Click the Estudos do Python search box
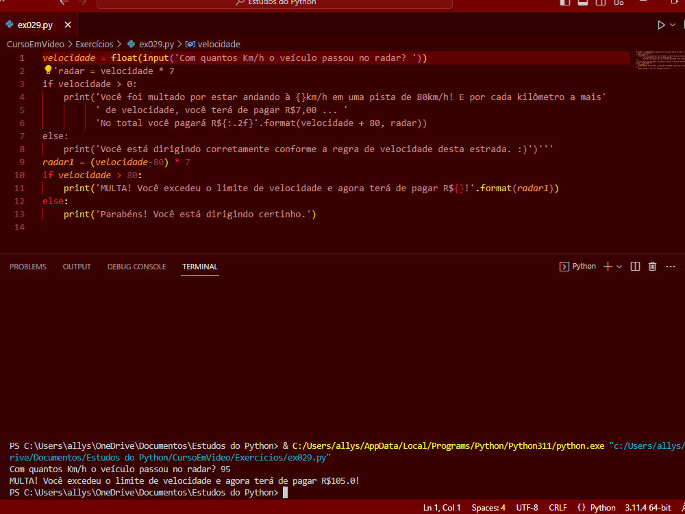 click(x=275, y=3)
